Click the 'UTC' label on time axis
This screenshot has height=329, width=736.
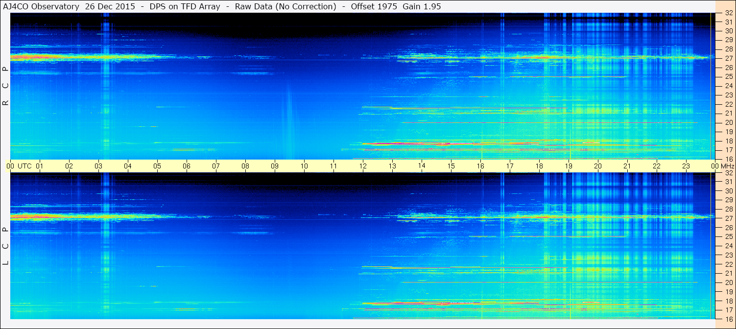(x=24, y=166)
